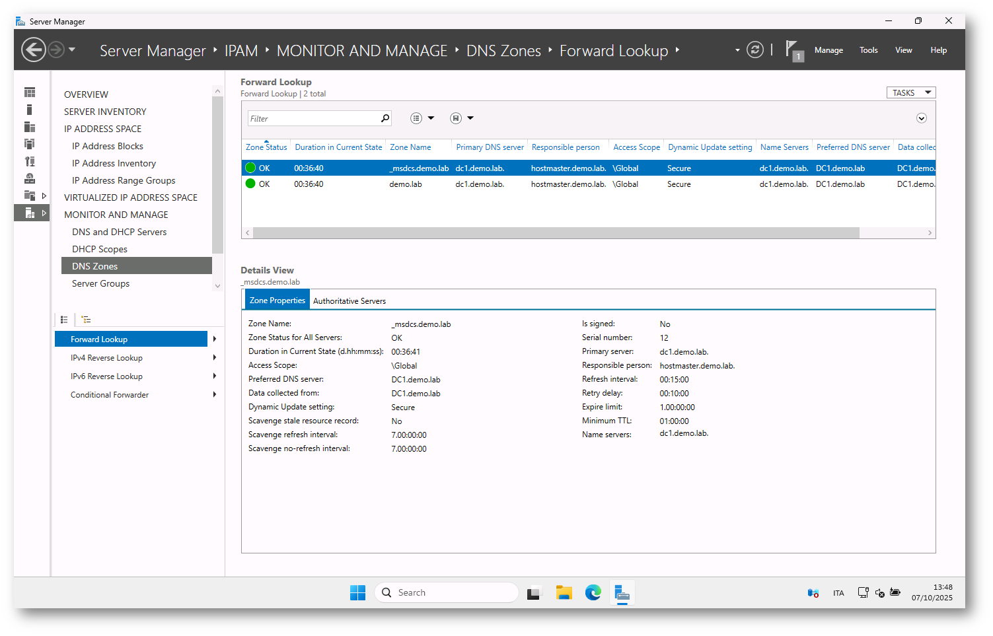
Task: Switch to the Authoritative Servers tab
Action: click(349, 301)
